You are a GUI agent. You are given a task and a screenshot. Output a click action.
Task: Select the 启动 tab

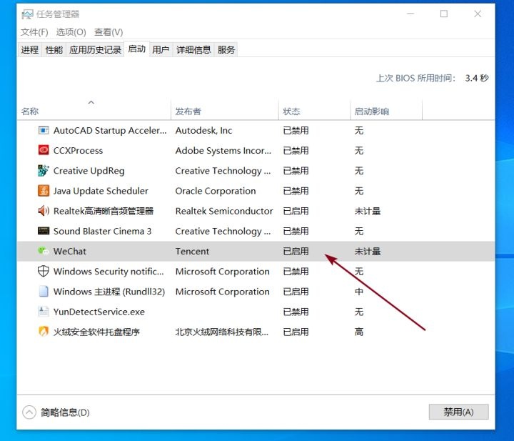coord(136,49)
